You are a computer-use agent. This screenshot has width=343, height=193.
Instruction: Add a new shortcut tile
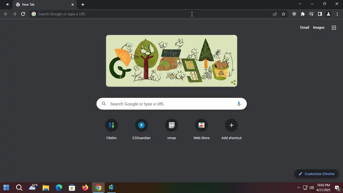click(232, 129)
